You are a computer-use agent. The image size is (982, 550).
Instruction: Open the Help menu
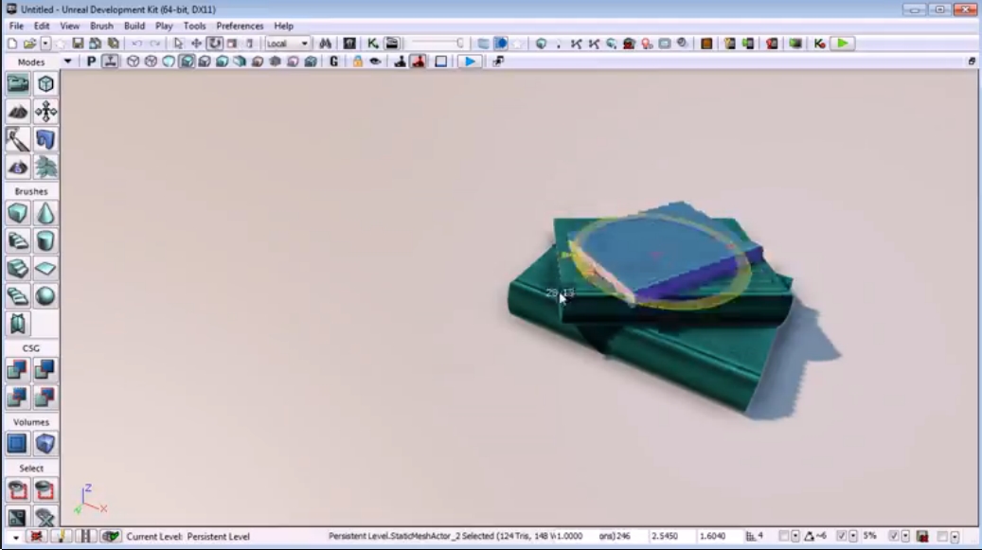coord(284,27)
